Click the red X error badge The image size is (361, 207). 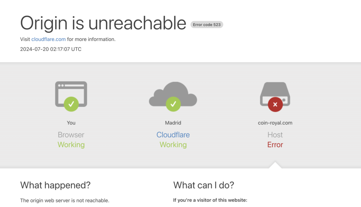click(275, 104)
